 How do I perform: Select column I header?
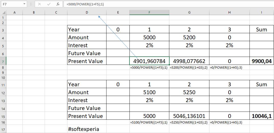click(x=261, y=13)
